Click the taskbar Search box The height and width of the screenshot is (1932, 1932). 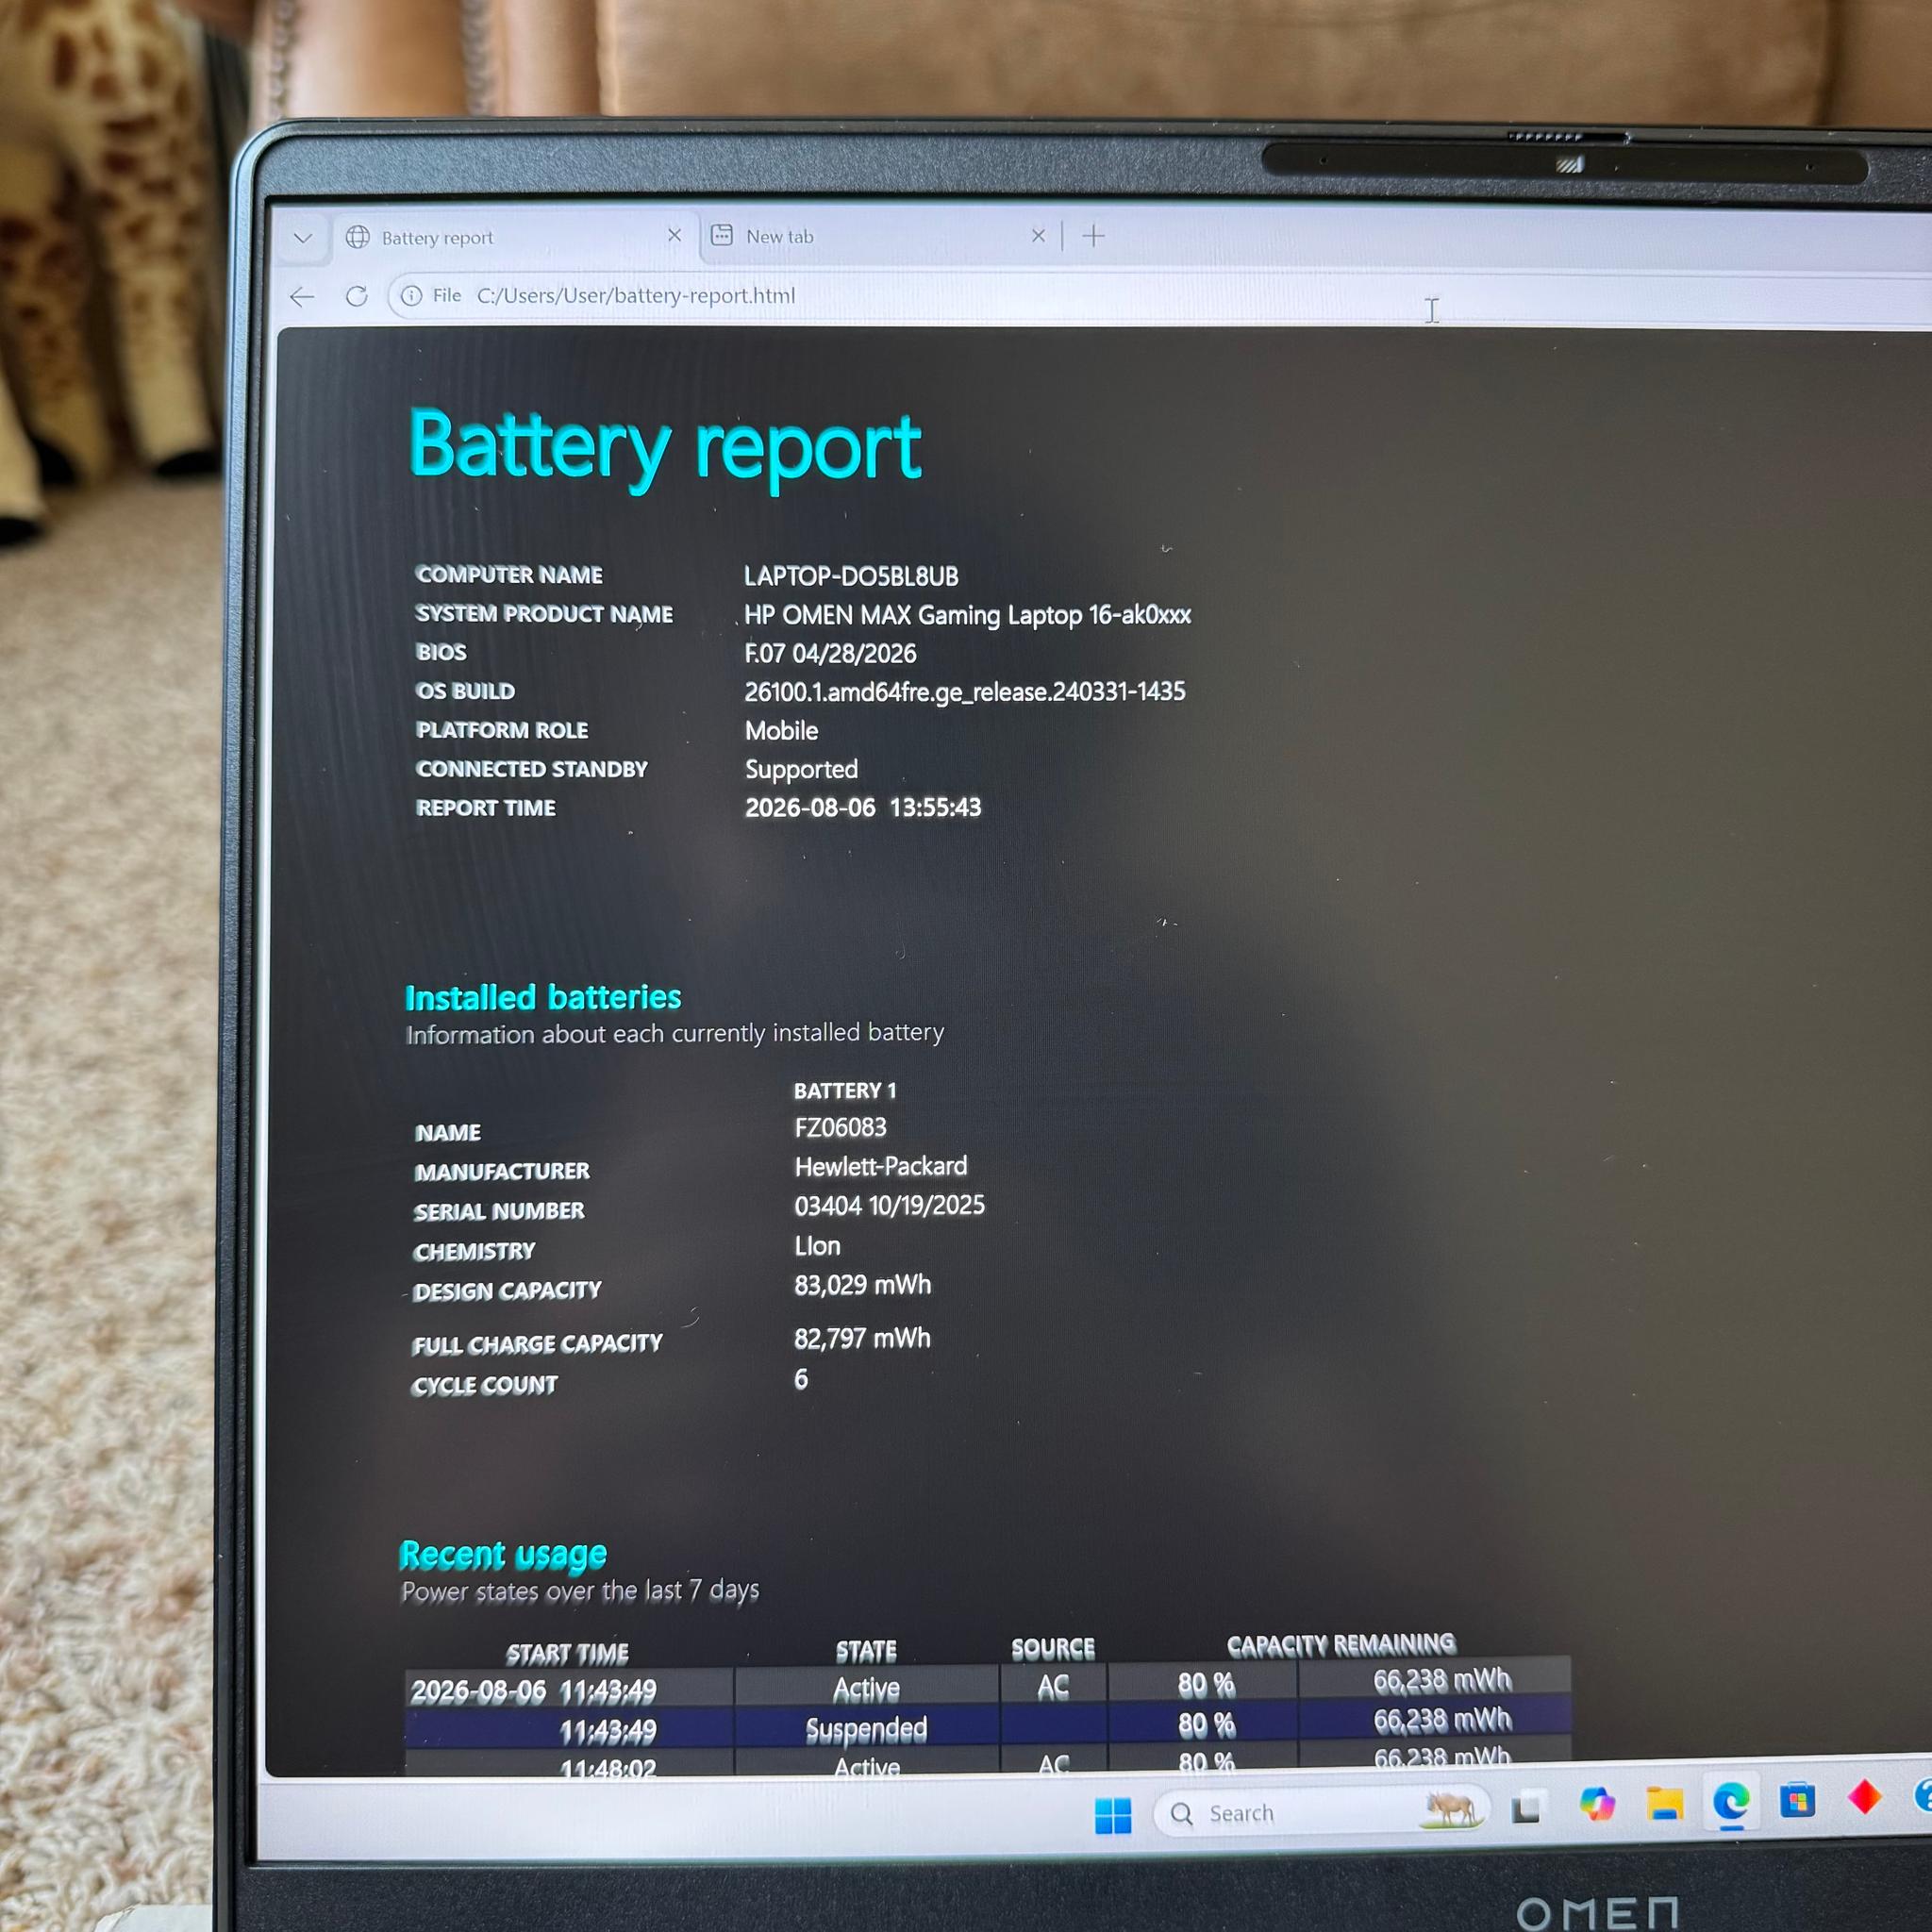tap(1321, 1811)
